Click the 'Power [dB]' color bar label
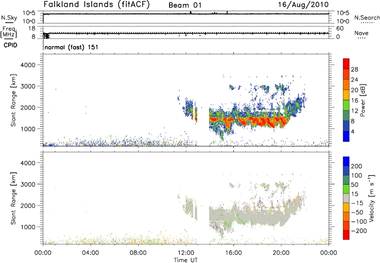The height and width of the screenshot is (263, 380). (362, 100)
